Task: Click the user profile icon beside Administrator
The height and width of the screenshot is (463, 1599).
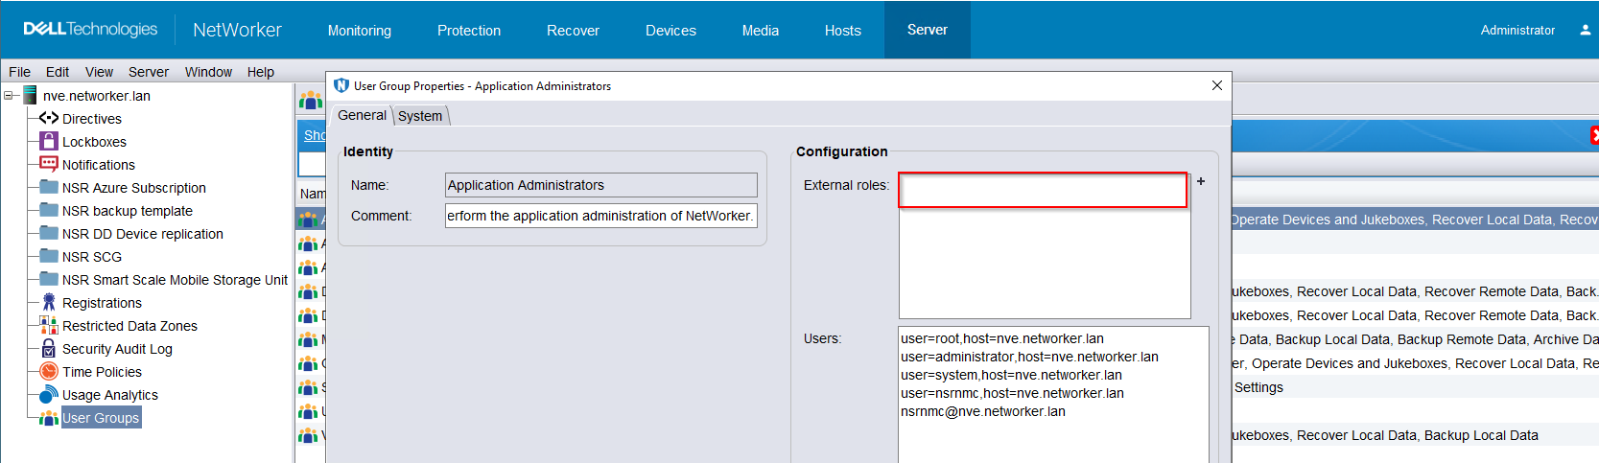Action: [x=1585, y=30]
